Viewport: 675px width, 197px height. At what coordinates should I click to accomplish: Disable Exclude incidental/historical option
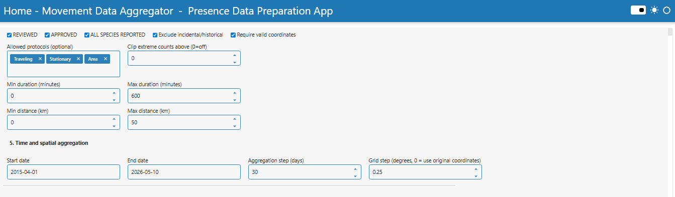pos(155,35)
